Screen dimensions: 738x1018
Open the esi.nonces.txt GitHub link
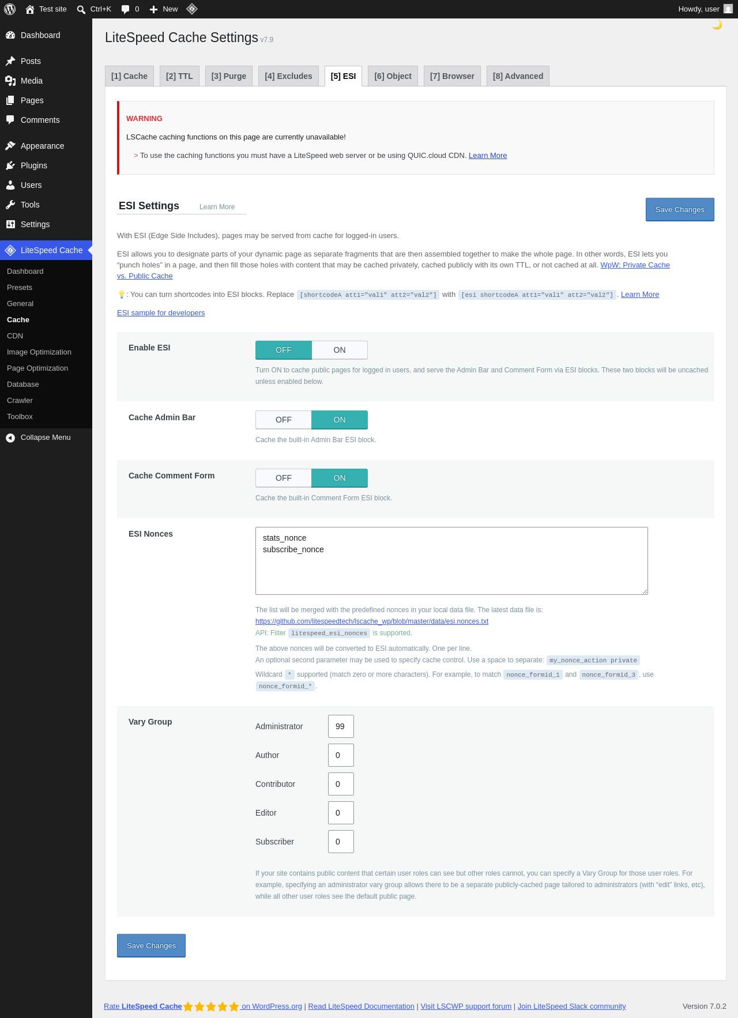372,621
